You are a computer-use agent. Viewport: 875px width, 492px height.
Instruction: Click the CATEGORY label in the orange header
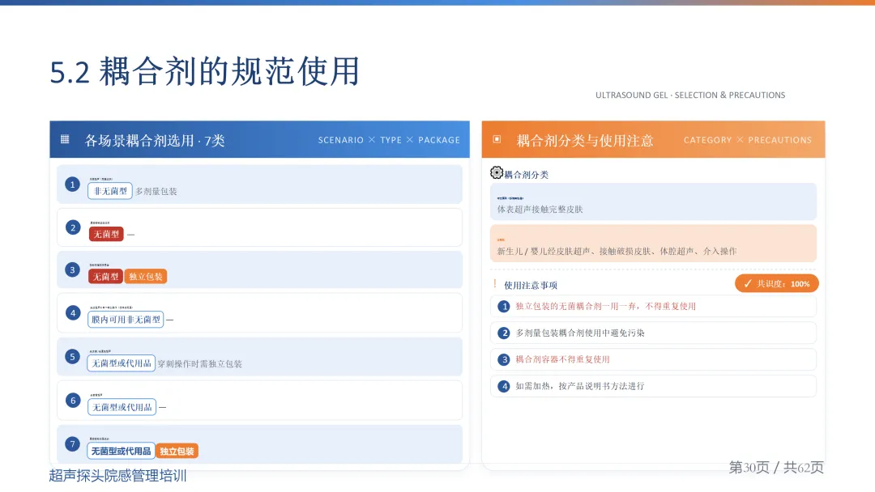[x=707, y=141]
